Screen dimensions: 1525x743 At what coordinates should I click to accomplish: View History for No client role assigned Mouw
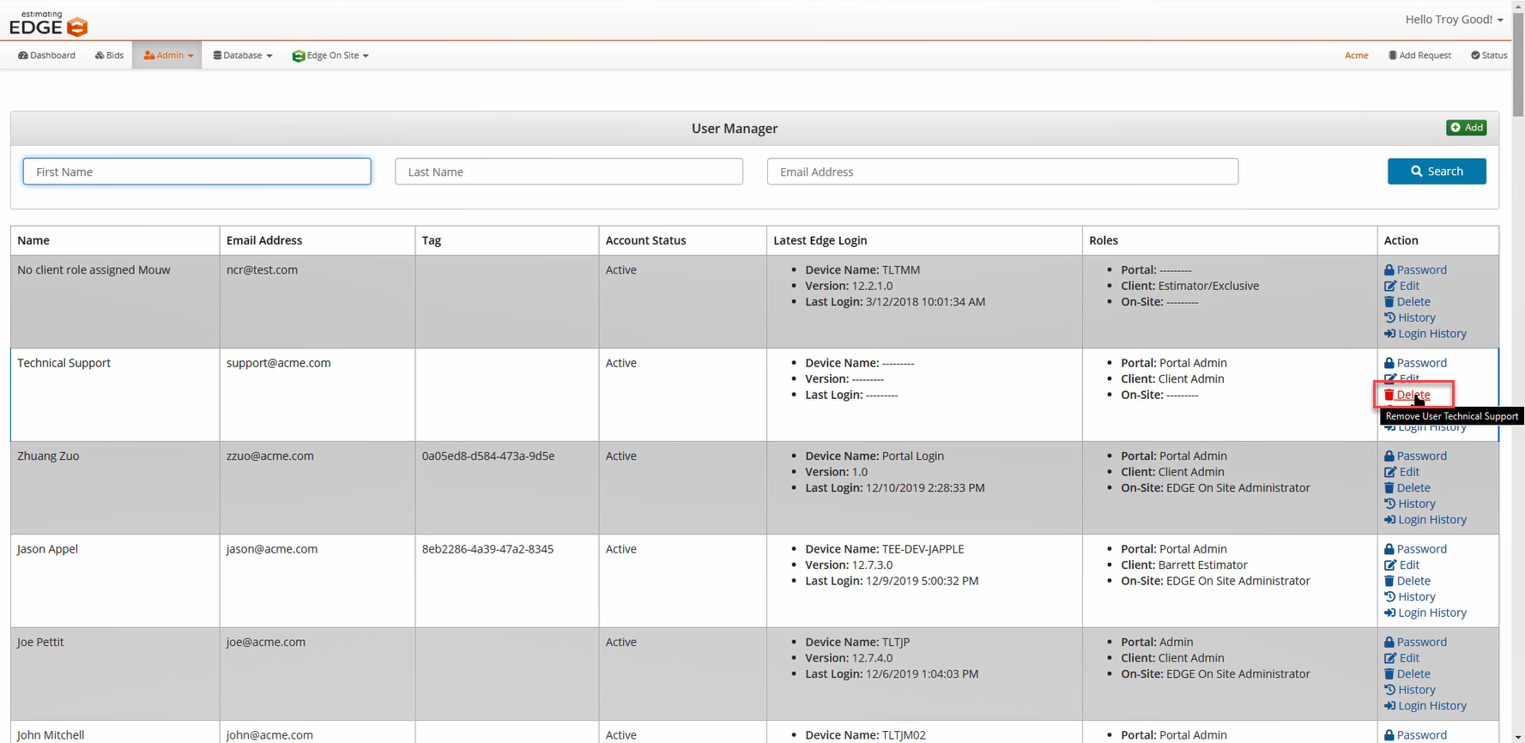point(1409,317)
